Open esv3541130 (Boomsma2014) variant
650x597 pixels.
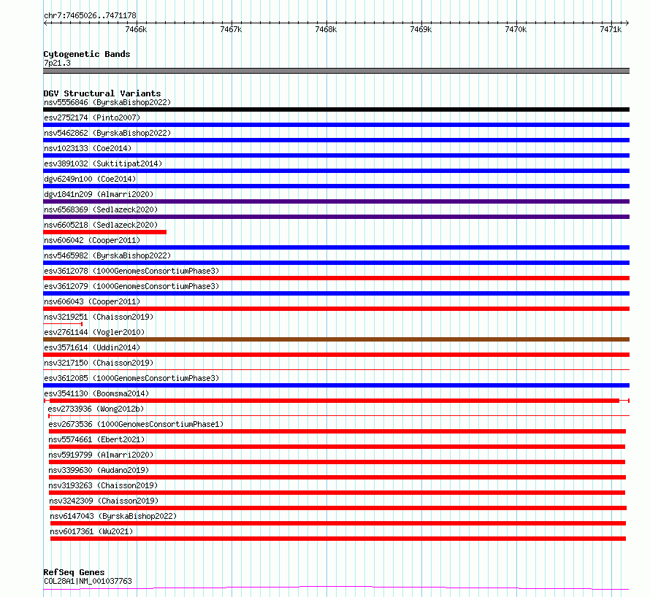point(96,393)
